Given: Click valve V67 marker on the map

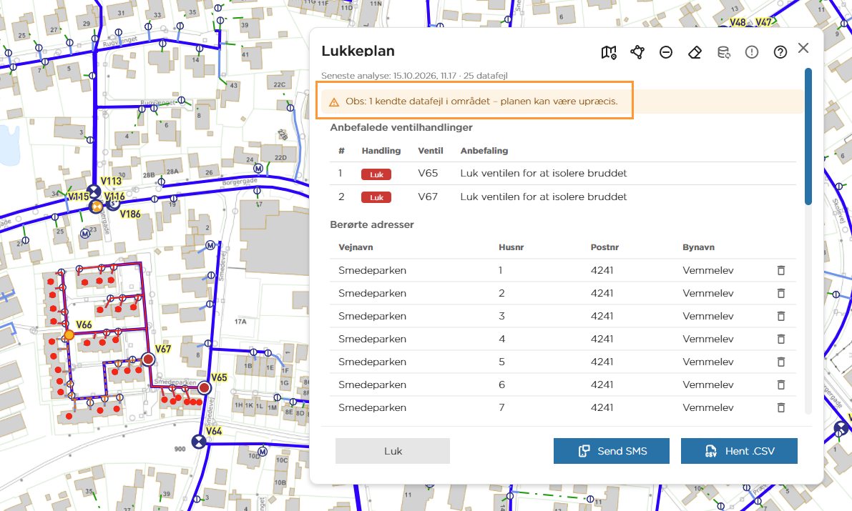Looking at the screenshot, I should tap(148, 359).
